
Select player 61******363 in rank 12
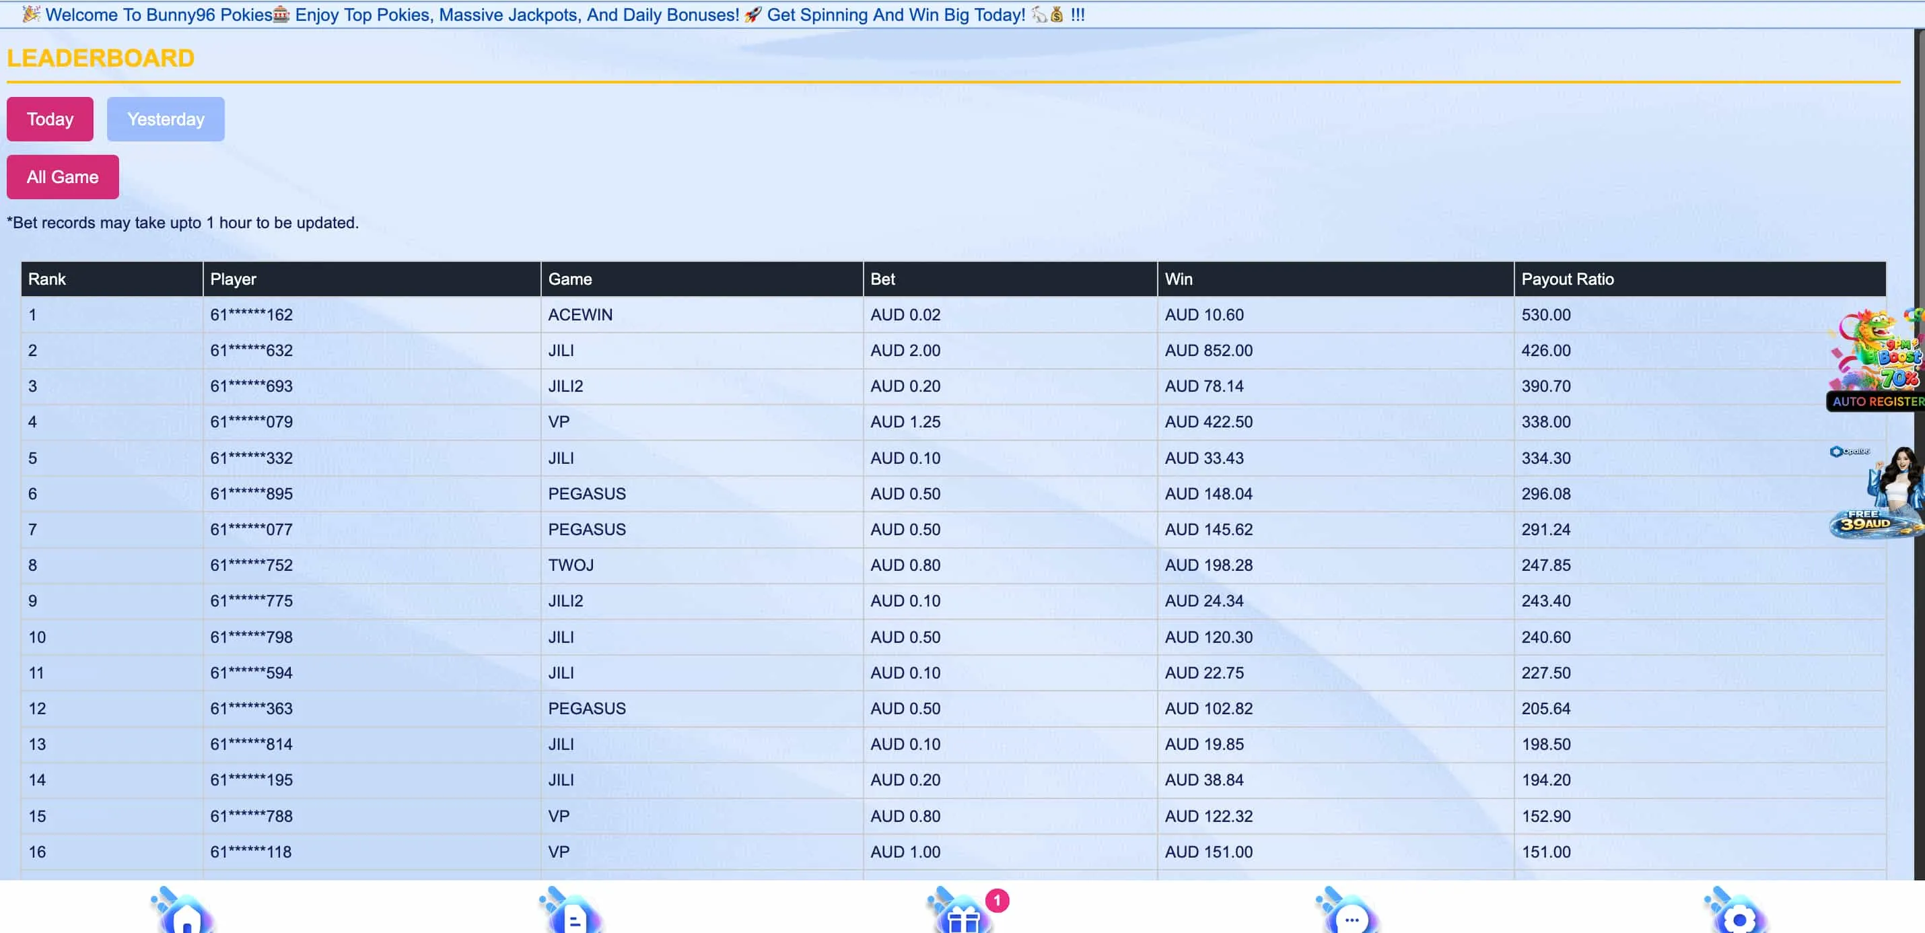251,709
